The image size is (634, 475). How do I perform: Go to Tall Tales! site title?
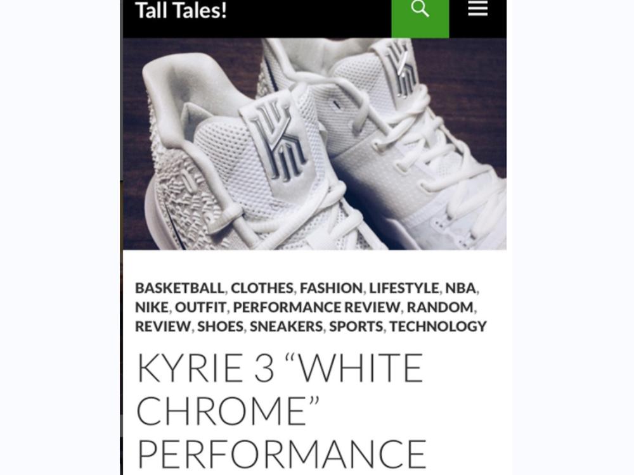click(x=181, y=10)
